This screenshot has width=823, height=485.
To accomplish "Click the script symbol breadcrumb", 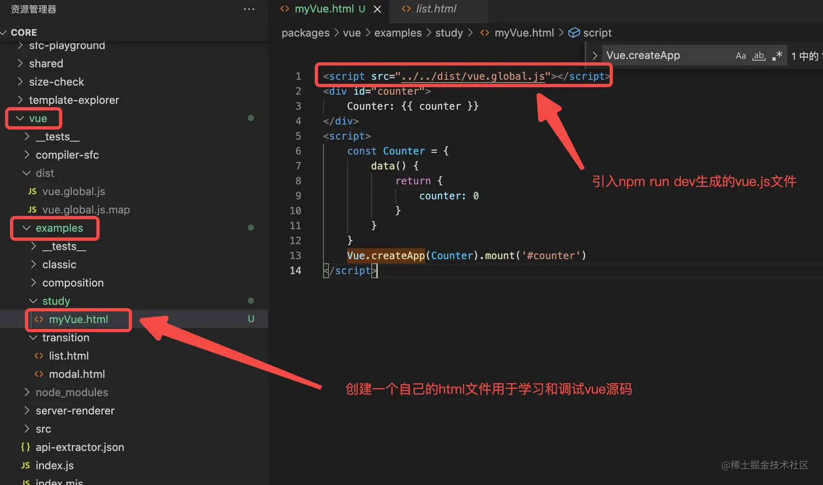I will [597, 33].
